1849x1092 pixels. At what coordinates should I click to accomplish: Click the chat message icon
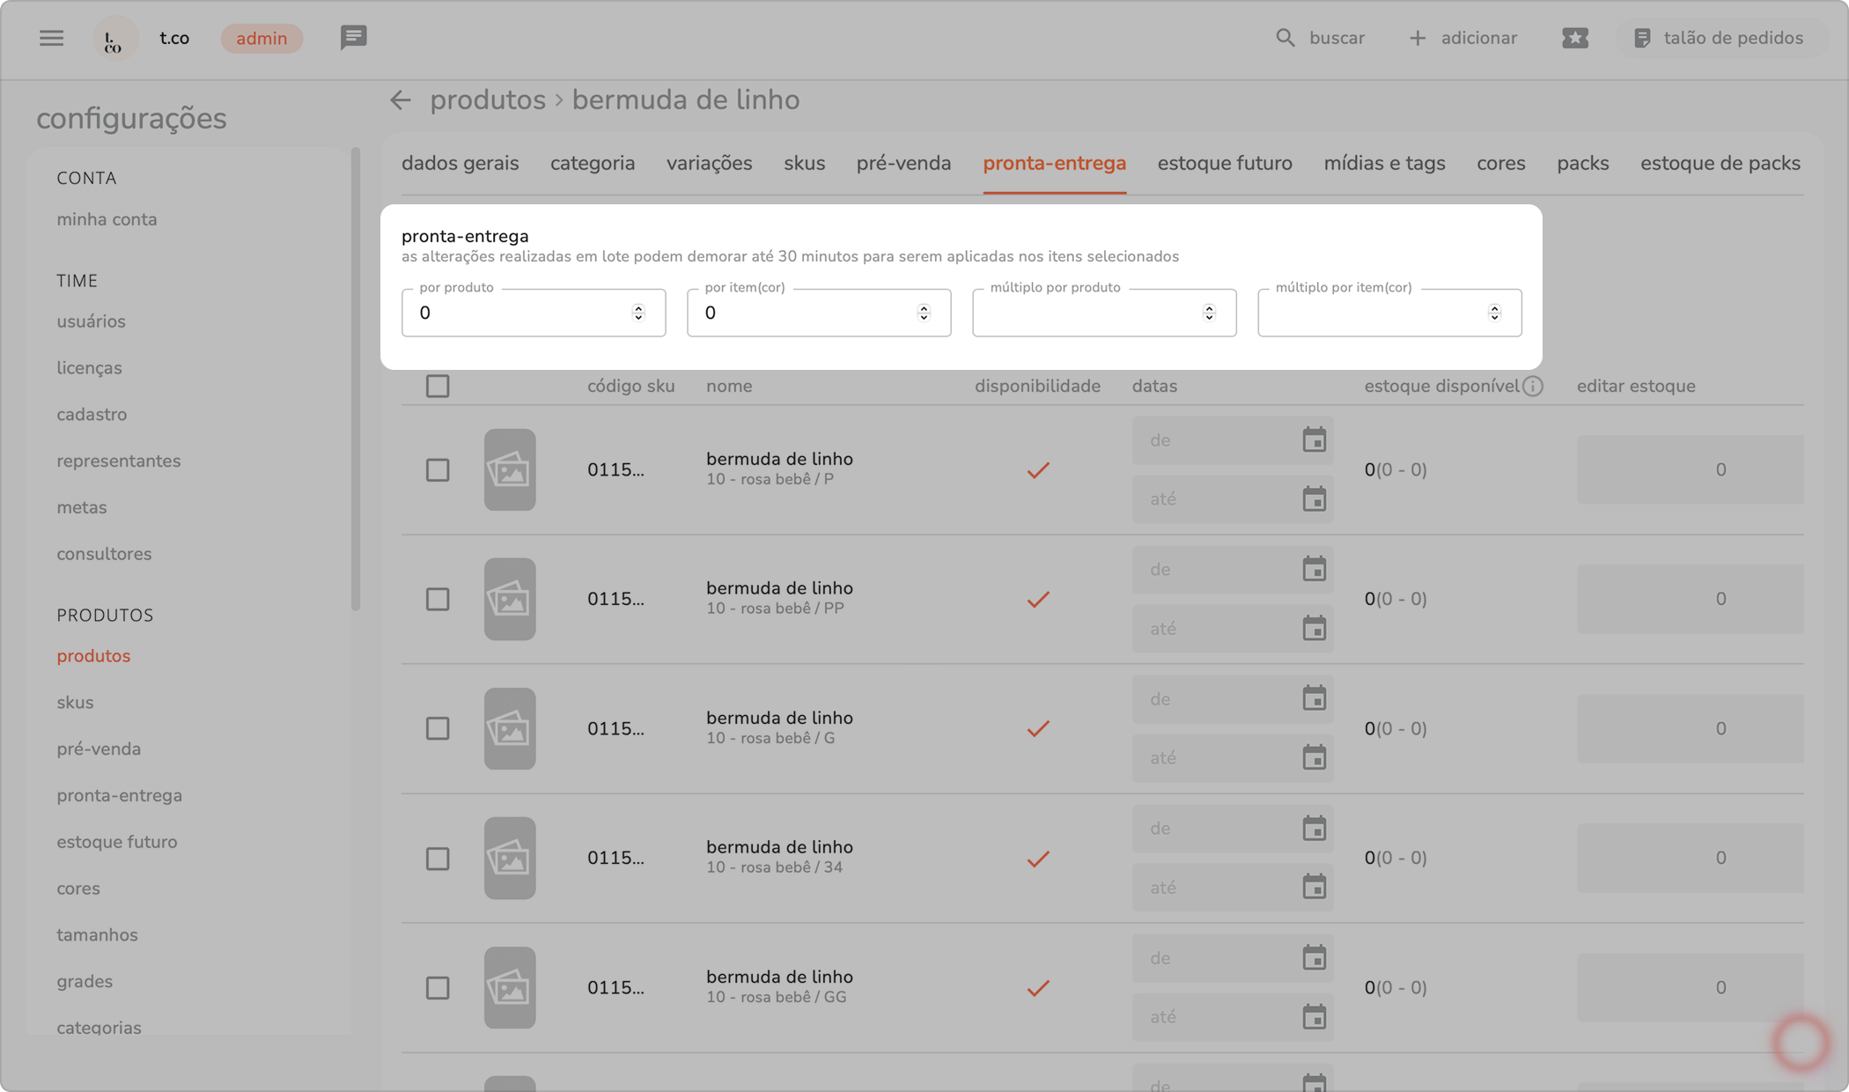point(353,38)
